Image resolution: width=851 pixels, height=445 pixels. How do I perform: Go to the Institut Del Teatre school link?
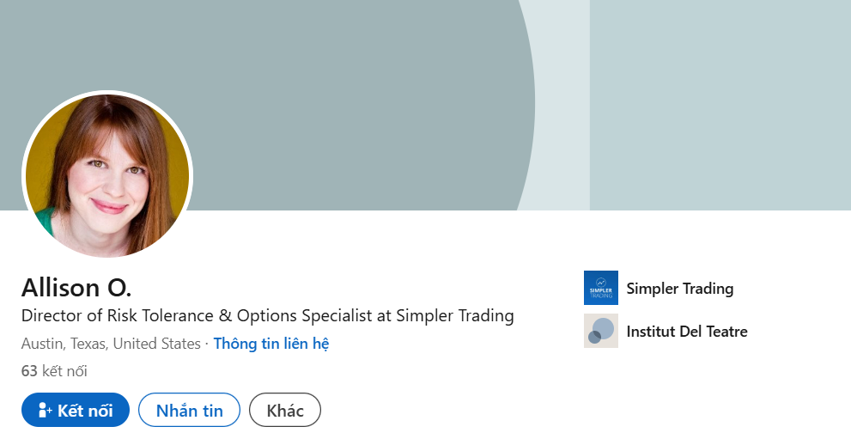686,331
